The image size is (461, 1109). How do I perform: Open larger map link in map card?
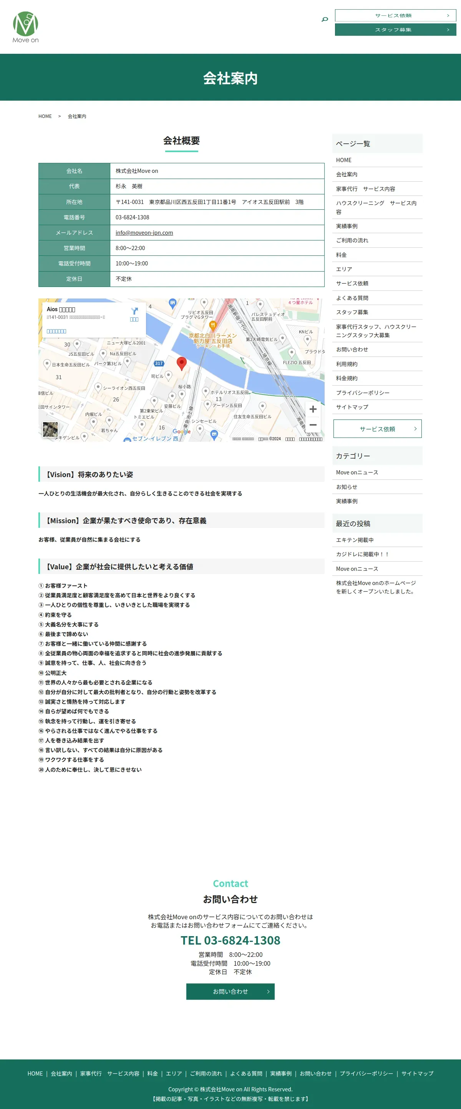pyautogui.click(x=56, y=331)
